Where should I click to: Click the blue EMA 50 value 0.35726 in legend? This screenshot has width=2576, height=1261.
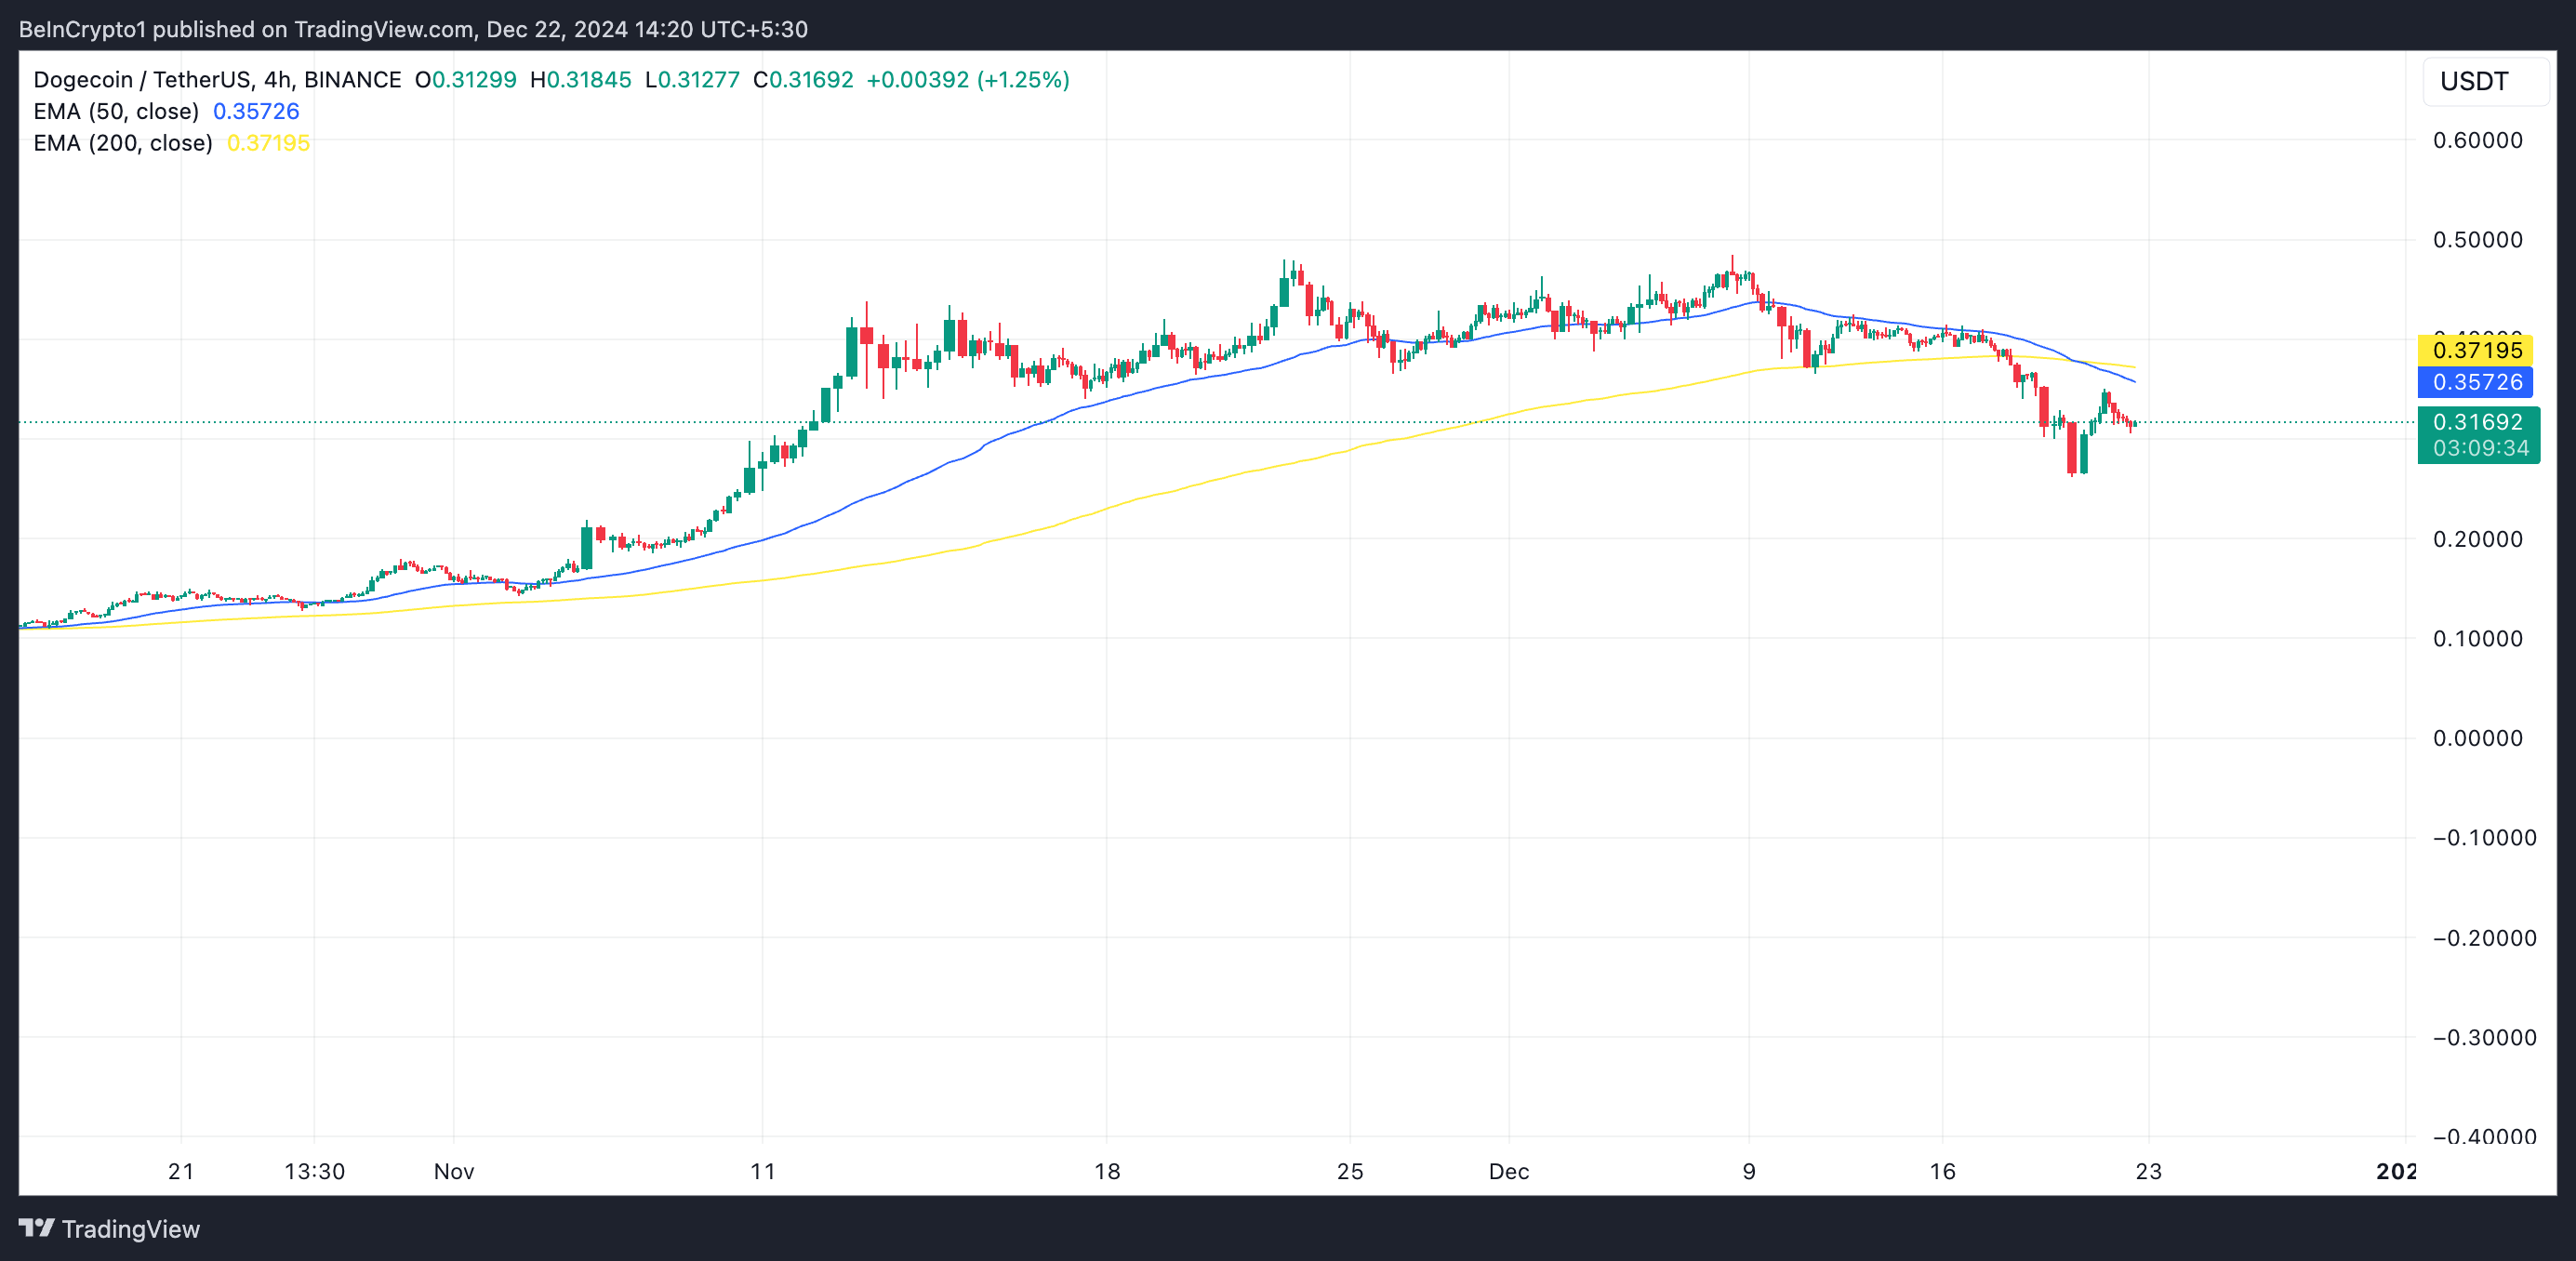click(256, 111)
